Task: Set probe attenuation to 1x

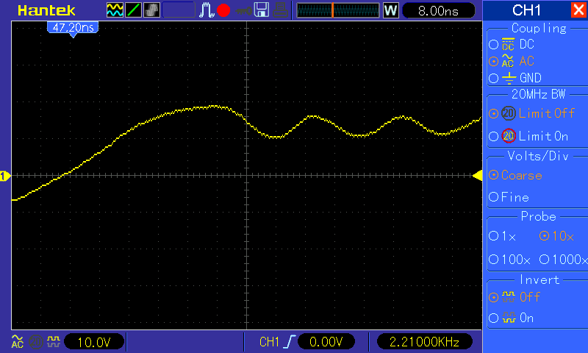Action: pyautogui.click(x=493, y=236)
